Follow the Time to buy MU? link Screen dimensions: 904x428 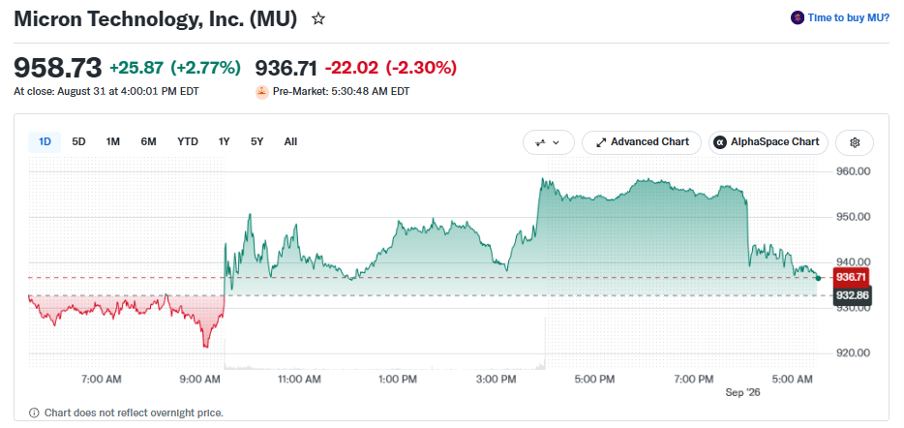coord(848,17)
